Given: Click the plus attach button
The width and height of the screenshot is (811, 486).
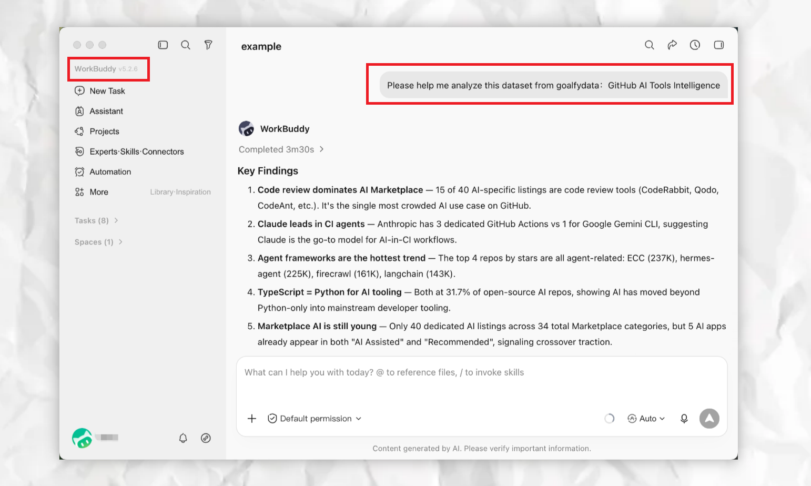Looking at the screenshot, I should (x=252, y=419).
